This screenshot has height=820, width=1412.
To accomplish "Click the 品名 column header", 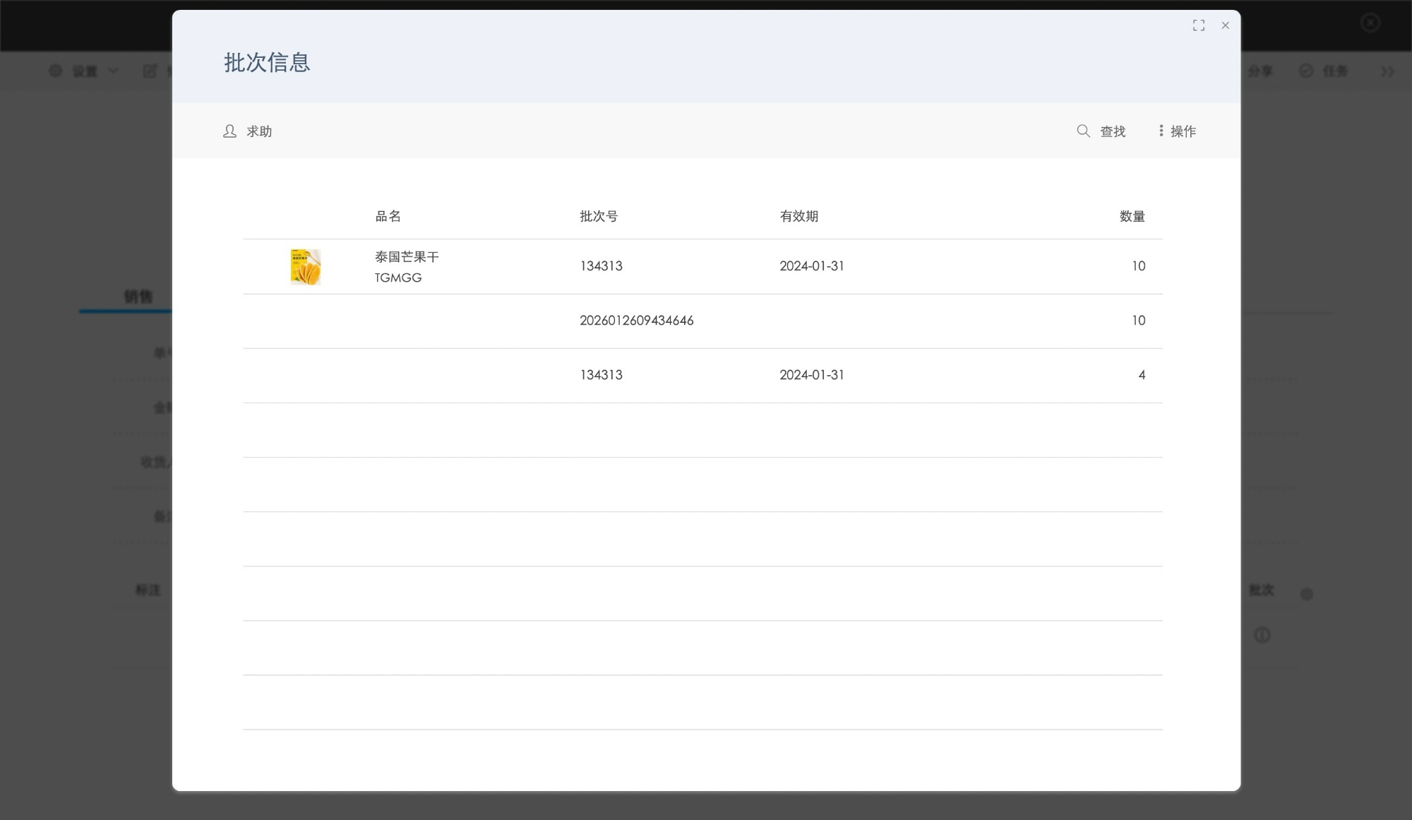I will click(x=388, y=216).
